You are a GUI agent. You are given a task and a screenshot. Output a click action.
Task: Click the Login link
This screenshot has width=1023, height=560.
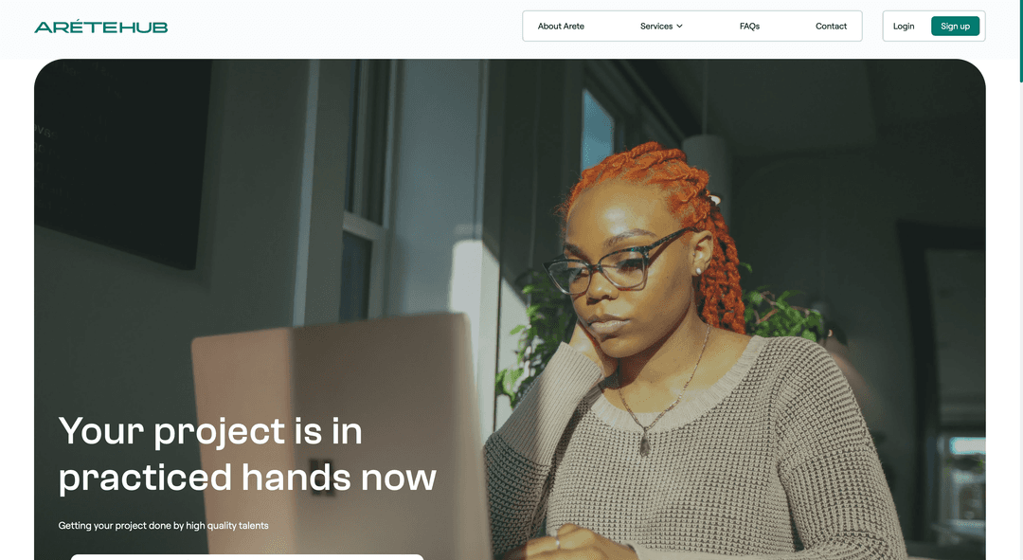pyautogui.click(x=903, y=27)
